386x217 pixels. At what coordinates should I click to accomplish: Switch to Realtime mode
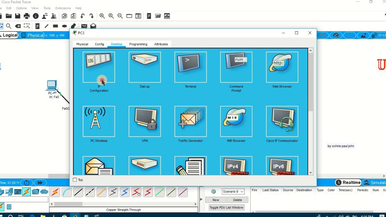[x=348, y=183]
